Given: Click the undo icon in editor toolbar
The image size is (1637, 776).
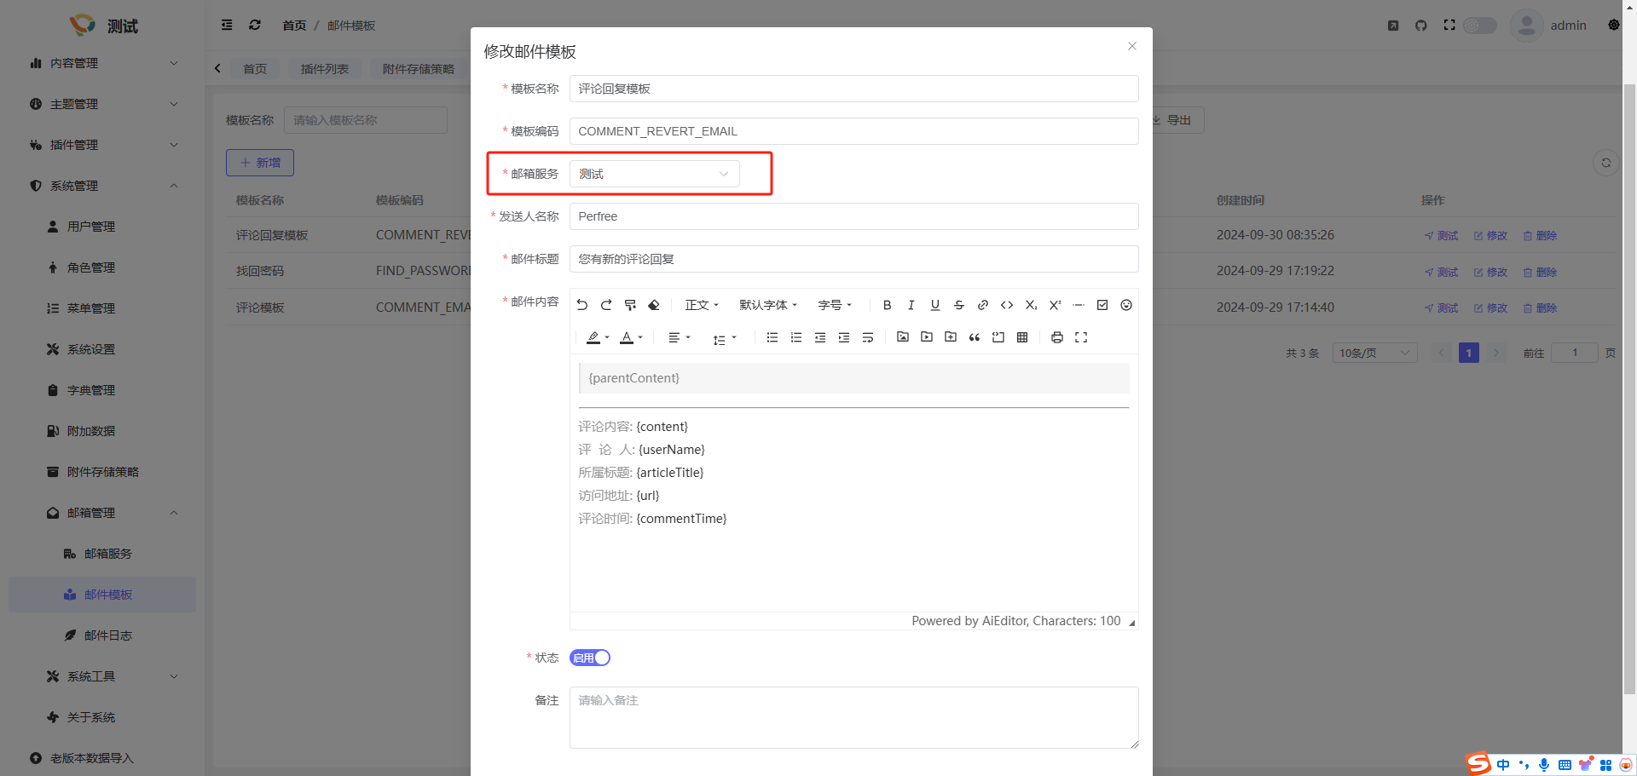Looking at the screenshot, I should click(x=582, y=305).
